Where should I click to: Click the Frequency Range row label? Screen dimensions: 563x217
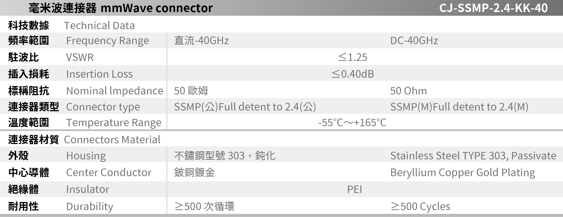(107, 40)
